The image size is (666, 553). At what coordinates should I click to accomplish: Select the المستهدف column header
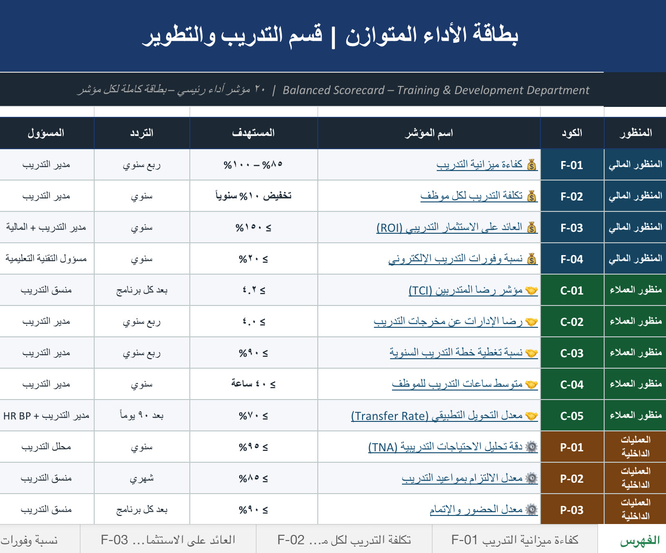[x=254, y=133]
